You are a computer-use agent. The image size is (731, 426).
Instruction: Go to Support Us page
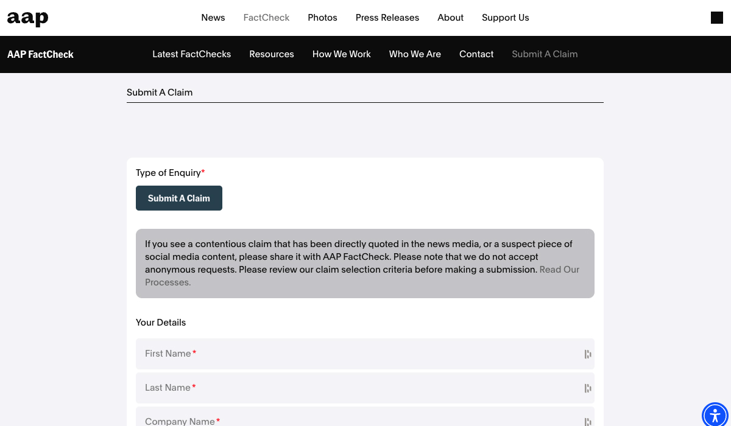coord(506,18)
